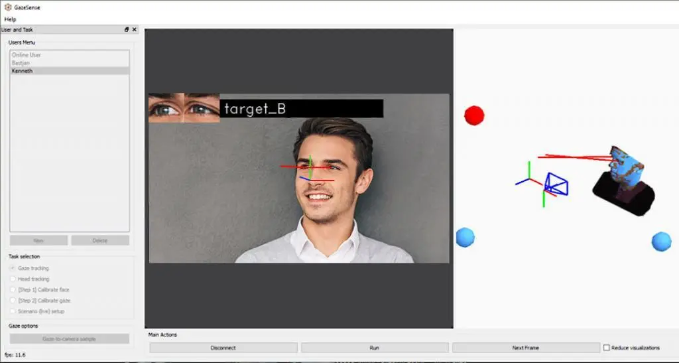
Task: Click the fps: 11.6 status text
Action: click(x=15, y=355)
